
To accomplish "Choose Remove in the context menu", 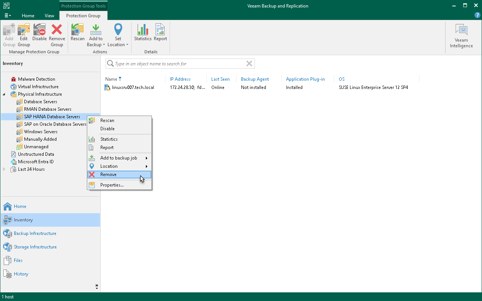I will click(108, 175).
